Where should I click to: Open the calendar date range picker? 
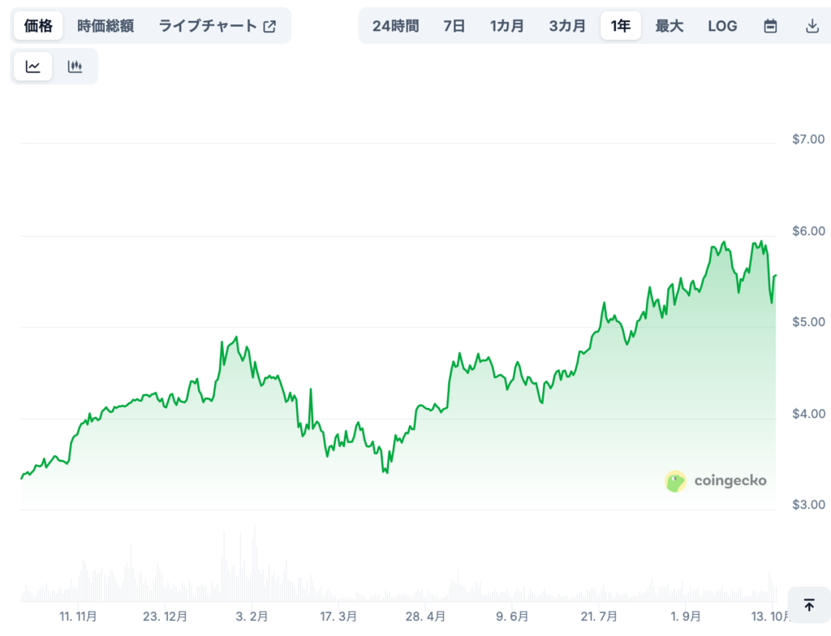pyautogui.click(x=770, y=26)
